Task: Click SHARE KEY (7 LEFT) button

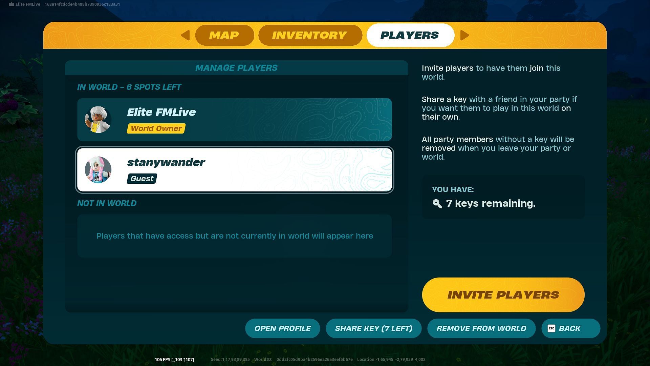Action: coord(374,328)
